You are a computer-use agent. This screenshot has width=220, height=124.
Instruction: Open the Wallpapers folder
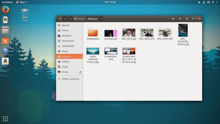[93, 33]
